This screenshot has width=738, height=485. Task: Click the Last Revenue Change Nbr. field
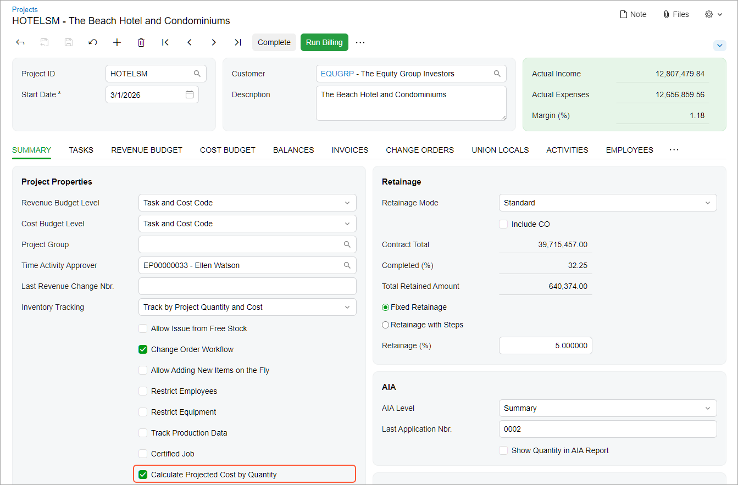coord(247,286)
